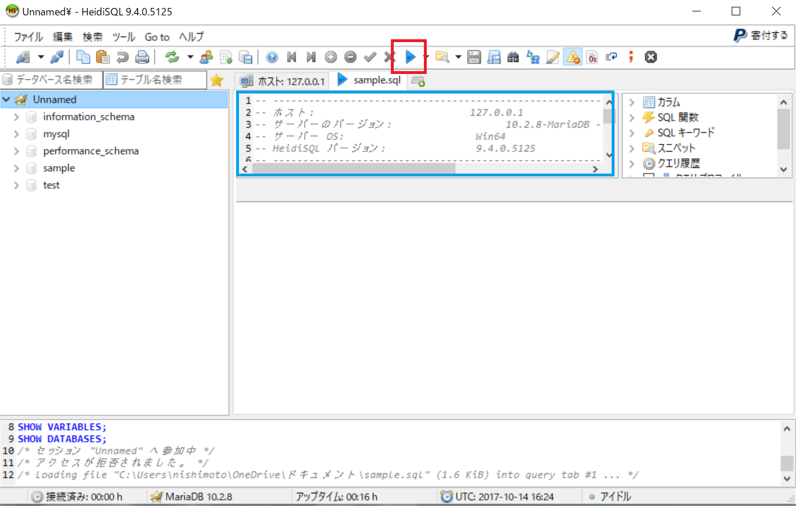Image resolution: width=796 pixels, height=506 pixels.
Task: Toggle the stop on errors warning icon
Action: pyautogui.click(x=572, y=57)
